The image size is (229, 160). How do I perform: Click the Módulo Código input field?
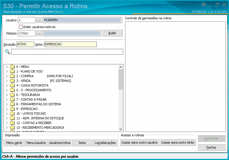click(27, 33)
